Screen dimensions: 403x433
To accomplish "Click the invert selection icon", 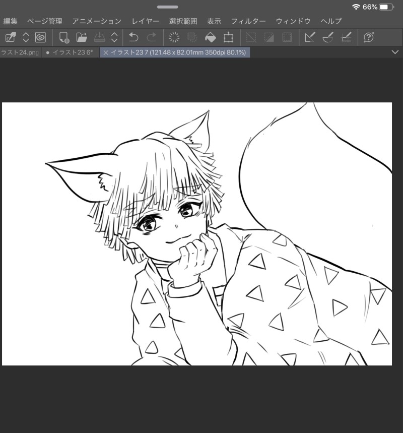I will [269, 37].
